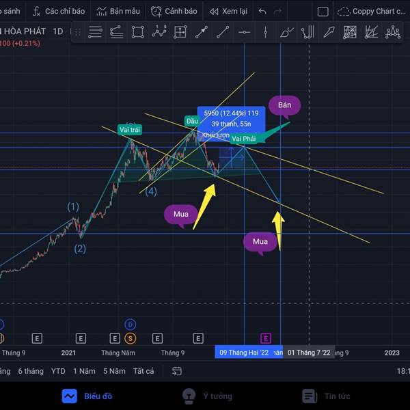
Task: Select the Mua balloon beside wave (4) arrow
Action: pos(181,214)
